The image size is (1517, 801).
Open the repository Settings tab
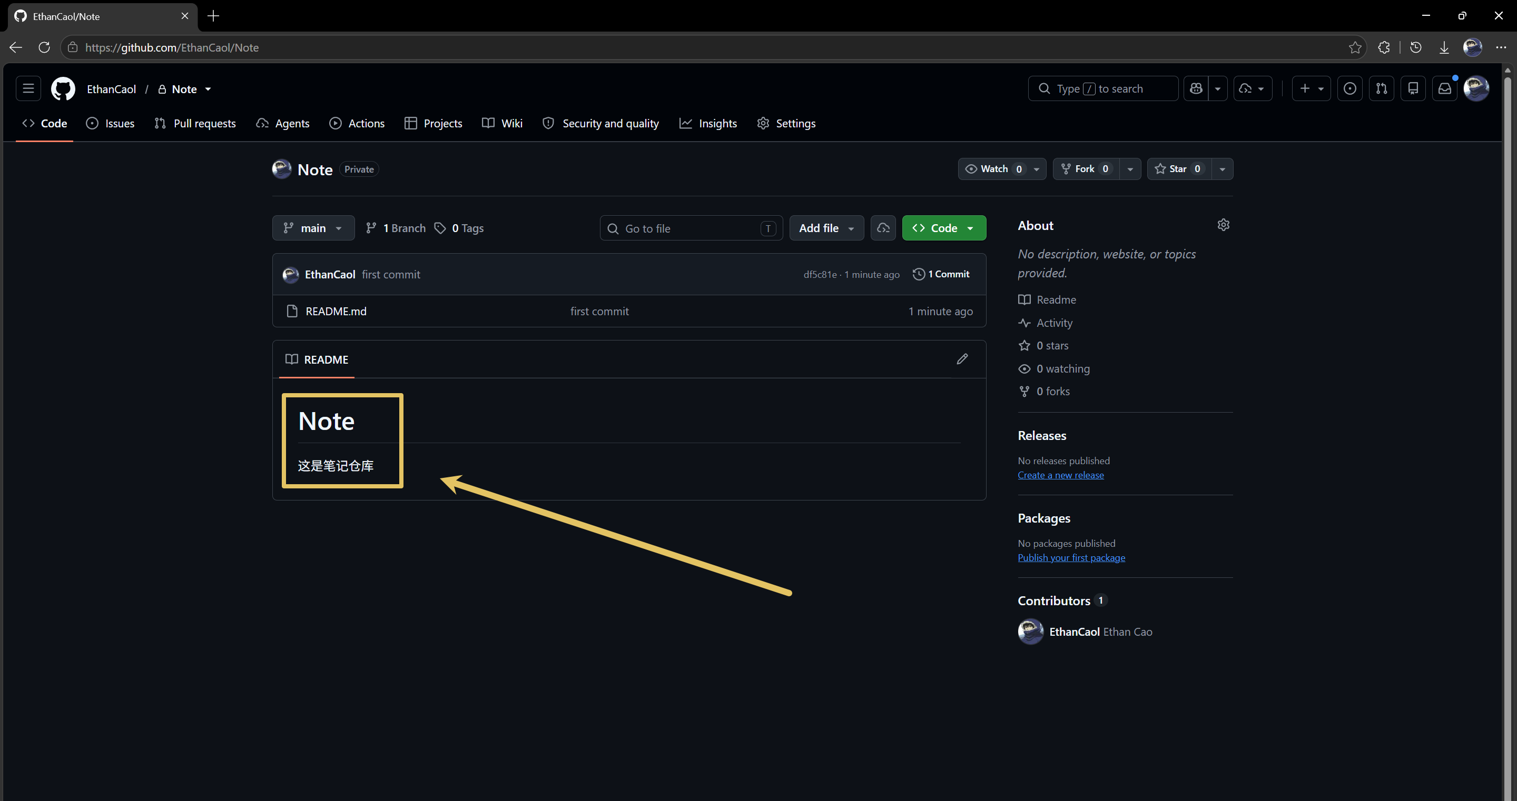point(787,124)
